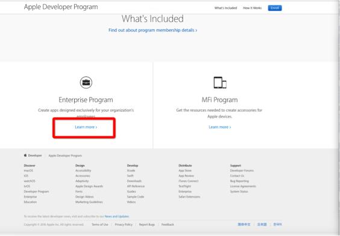
Task: Click the Support column heading
Action: 236,166
